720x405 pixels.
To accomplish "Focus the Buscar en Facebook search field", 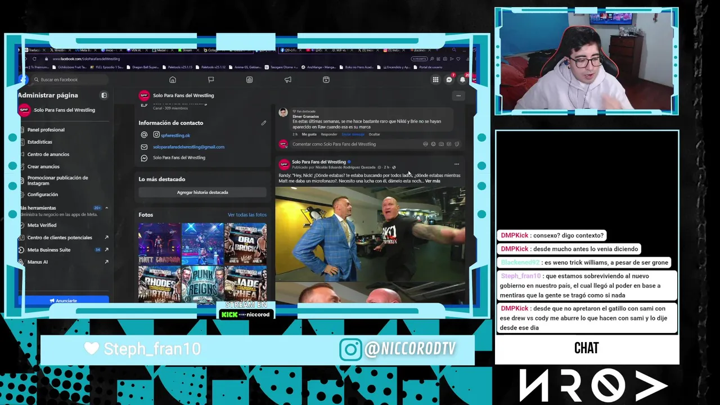I will click(x=69, y=80).
